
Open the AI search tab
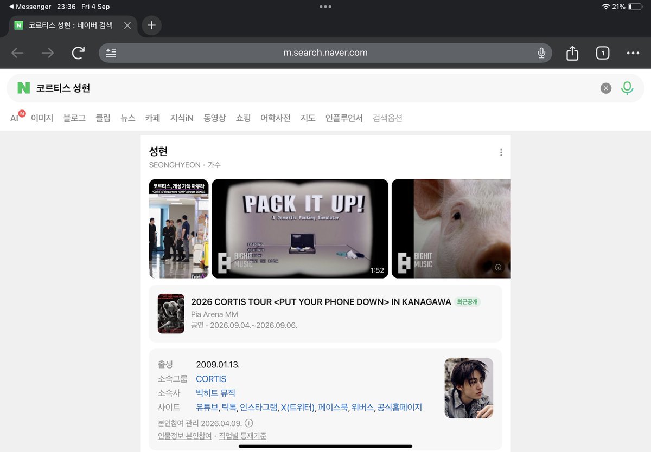(17, 117)
